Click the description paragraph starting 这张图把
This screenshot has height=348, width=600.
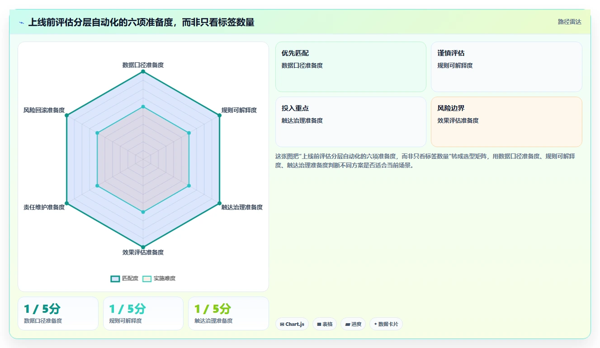425,161
